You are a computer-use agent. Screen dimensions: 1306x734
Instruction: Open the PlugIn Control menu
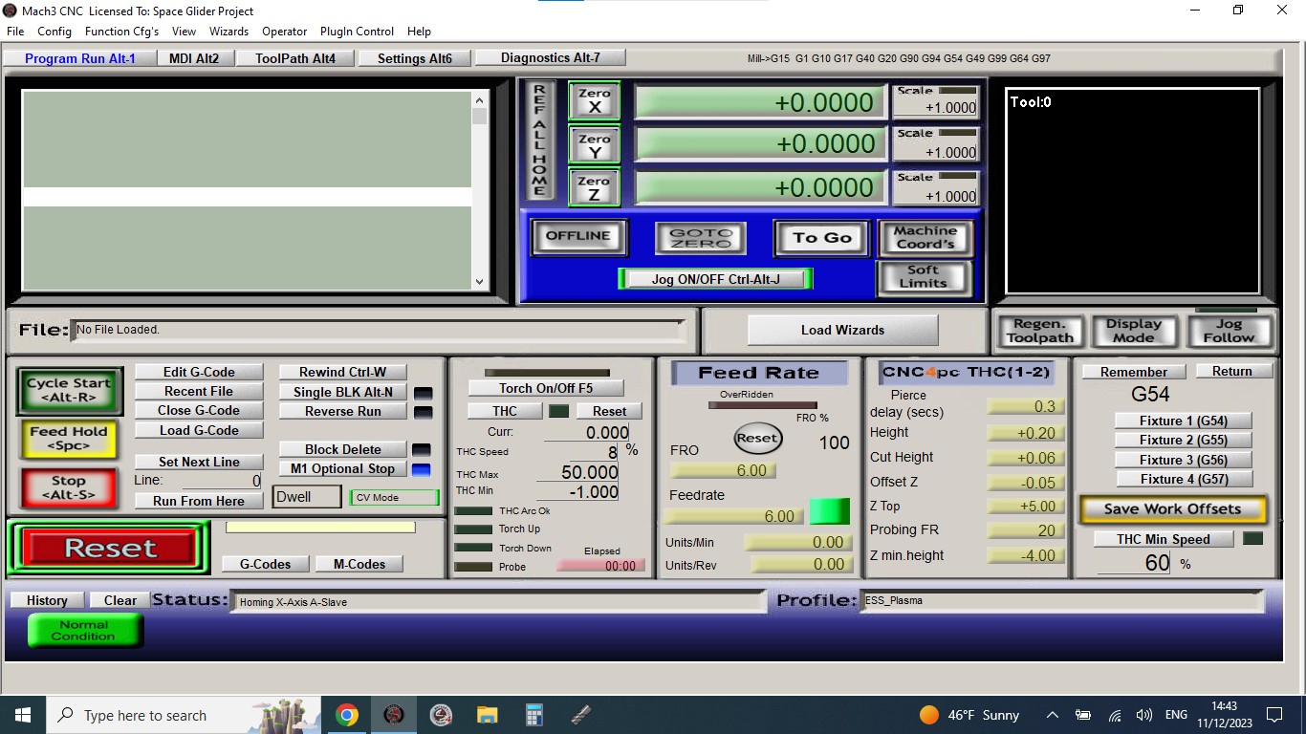(357, 32)
